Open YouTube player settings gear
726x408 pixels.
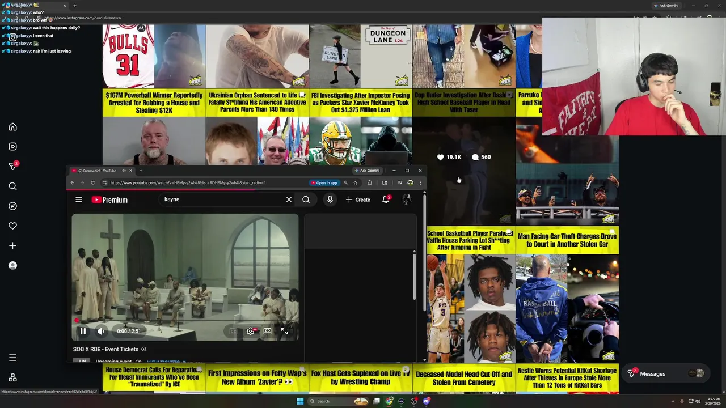[x=251, y=331]
